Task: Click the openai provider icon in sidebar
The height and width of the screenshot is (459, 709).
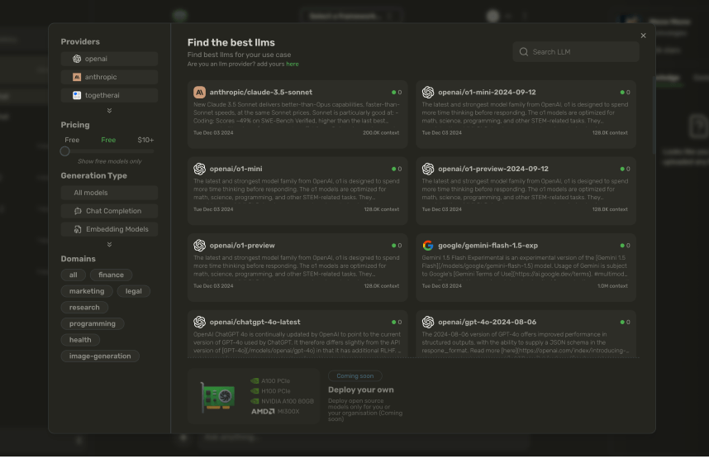Action: (77, 59)
